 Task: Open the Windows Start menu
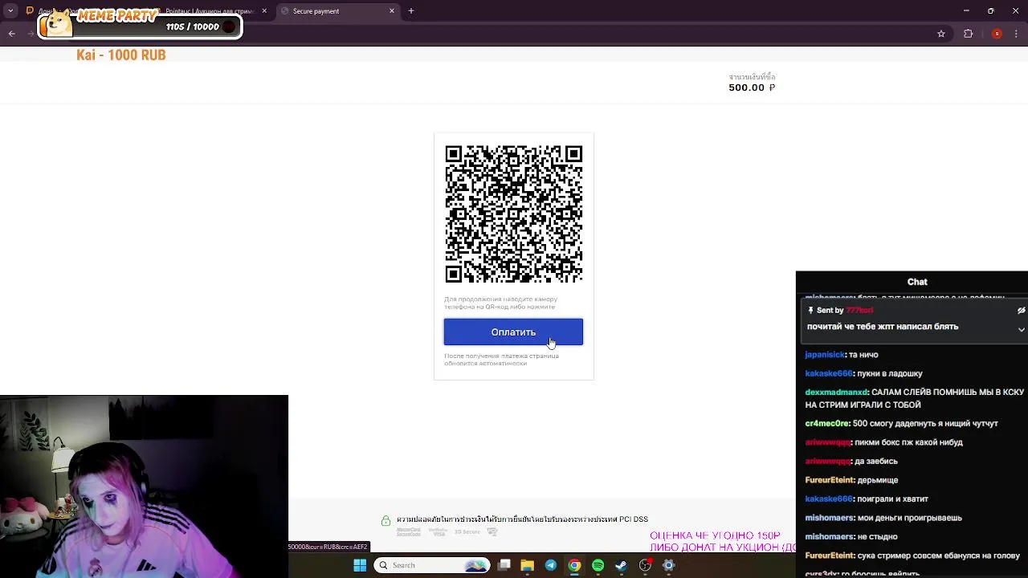point(360,565)
